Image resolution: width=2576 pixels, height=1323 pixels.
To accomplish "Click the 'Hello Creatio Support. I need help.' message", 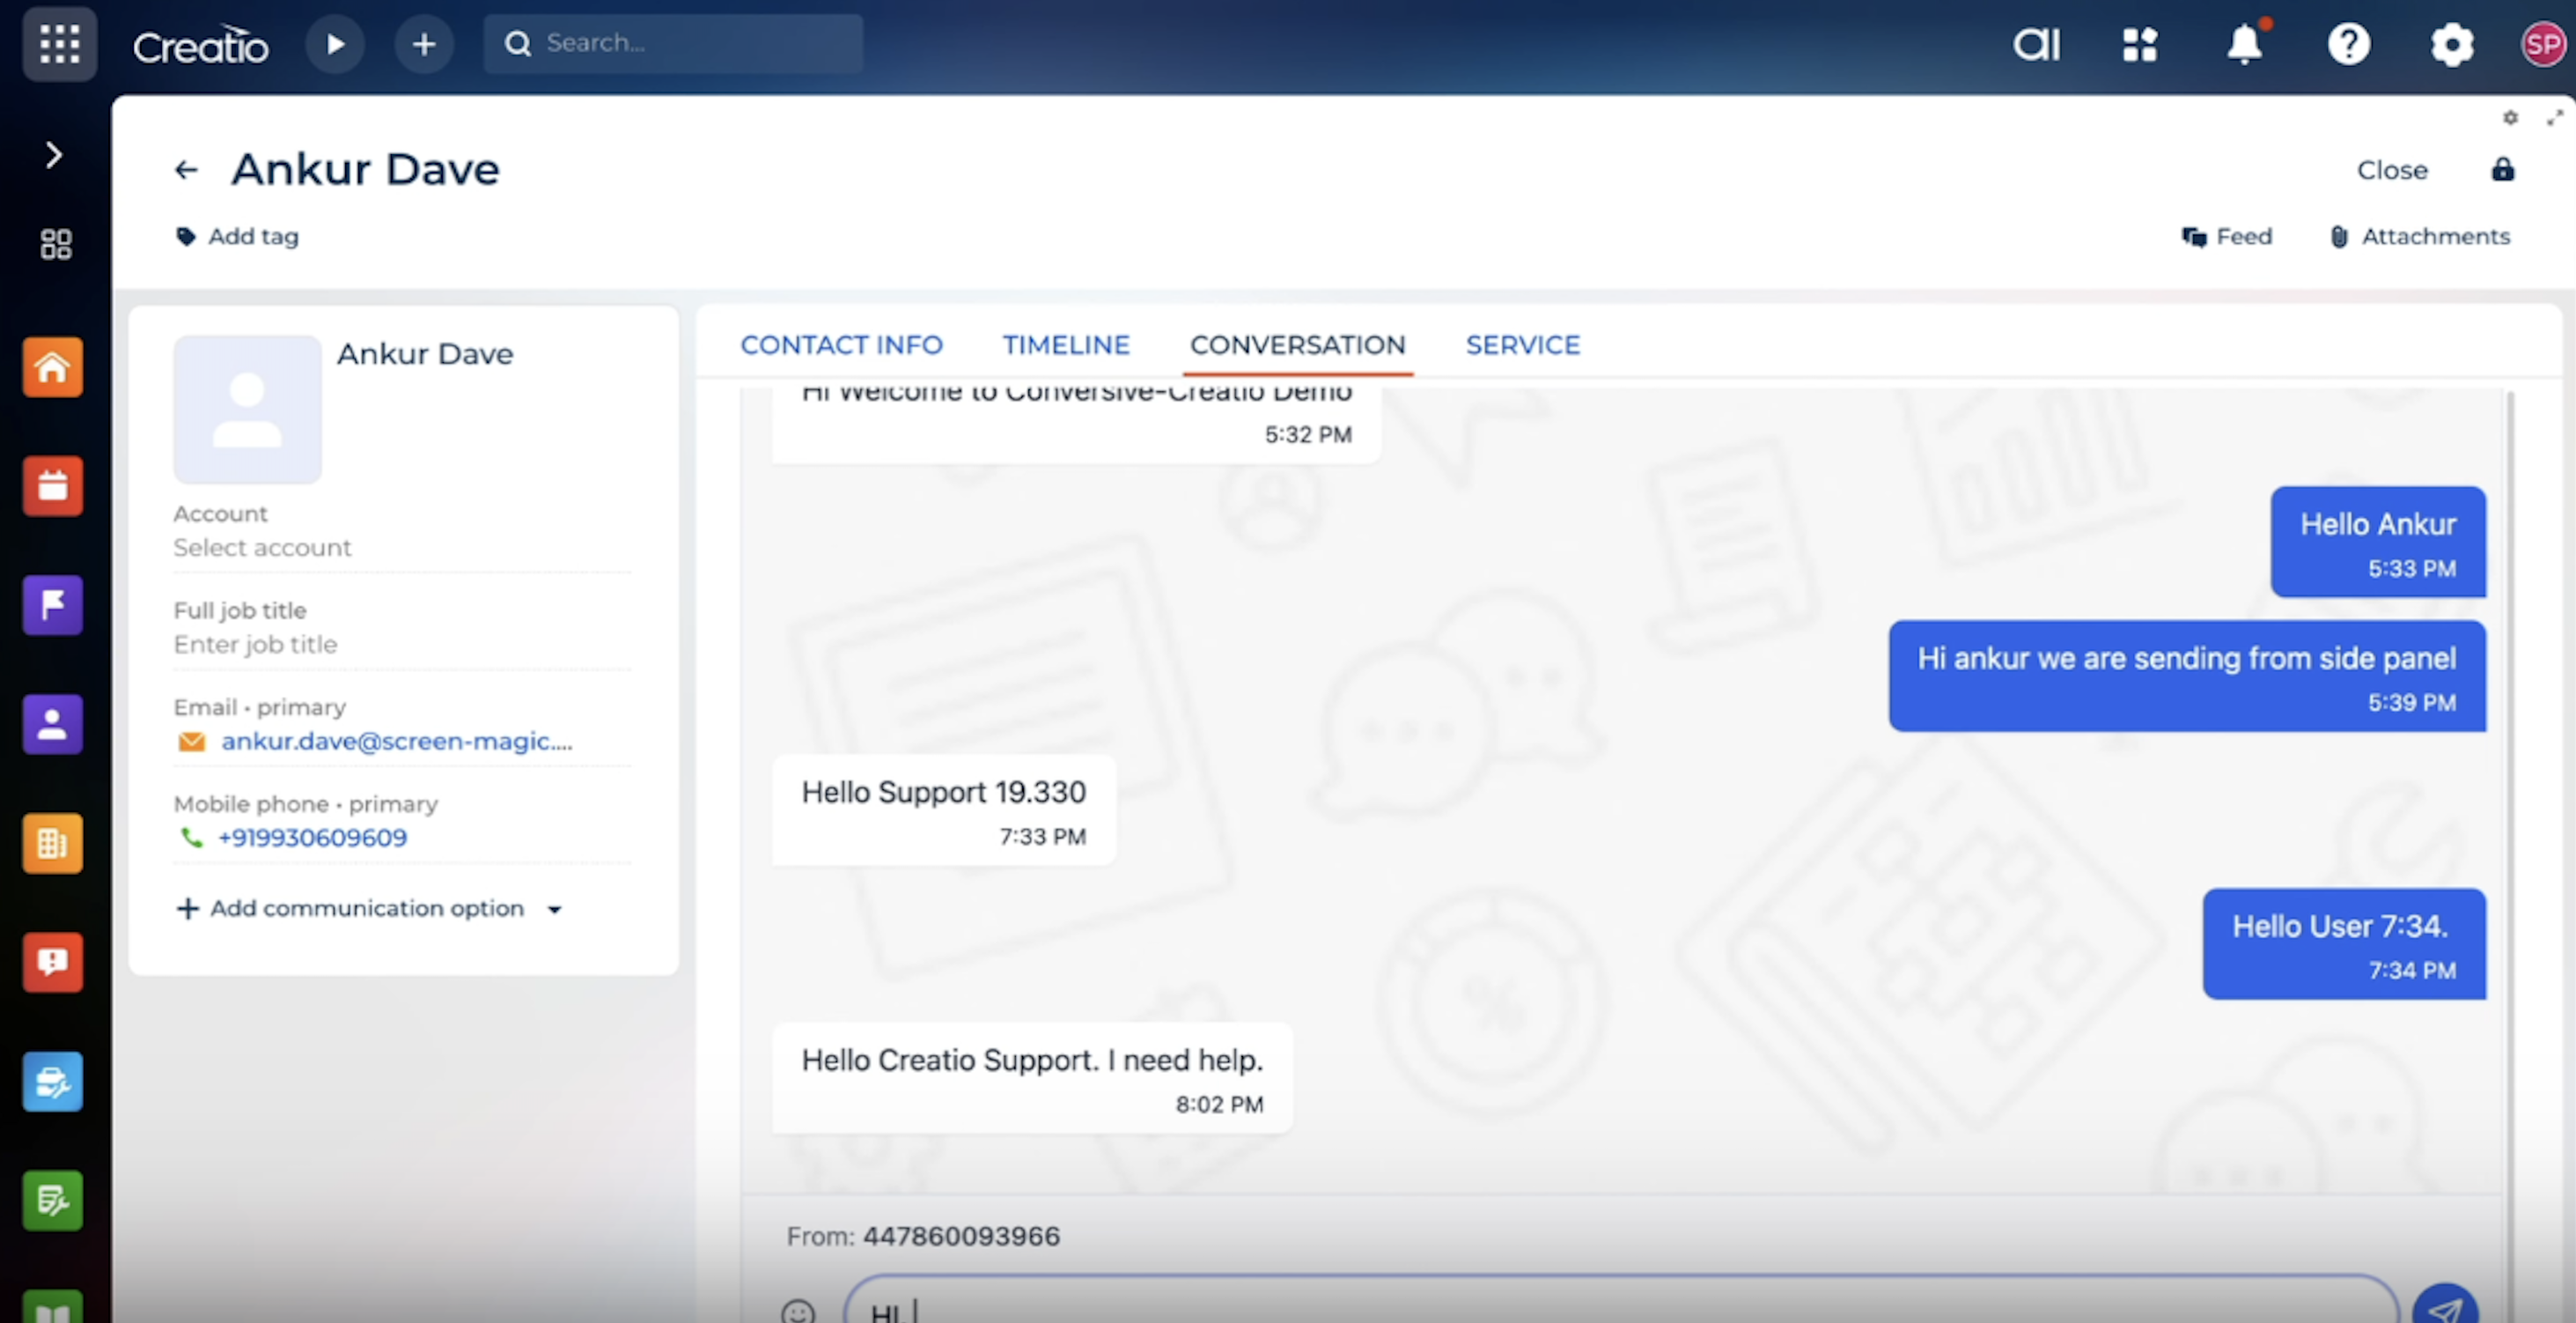I will tap(1032, 1078).
